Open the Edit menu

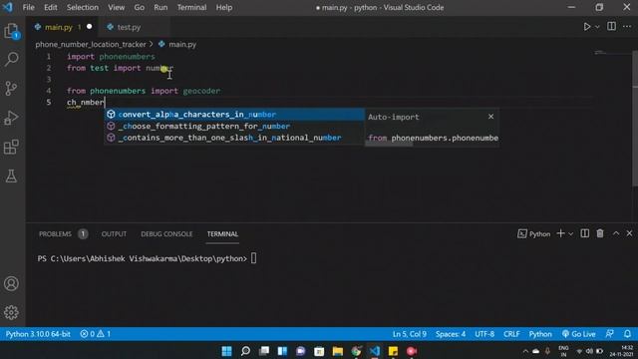tap(51, 7)
